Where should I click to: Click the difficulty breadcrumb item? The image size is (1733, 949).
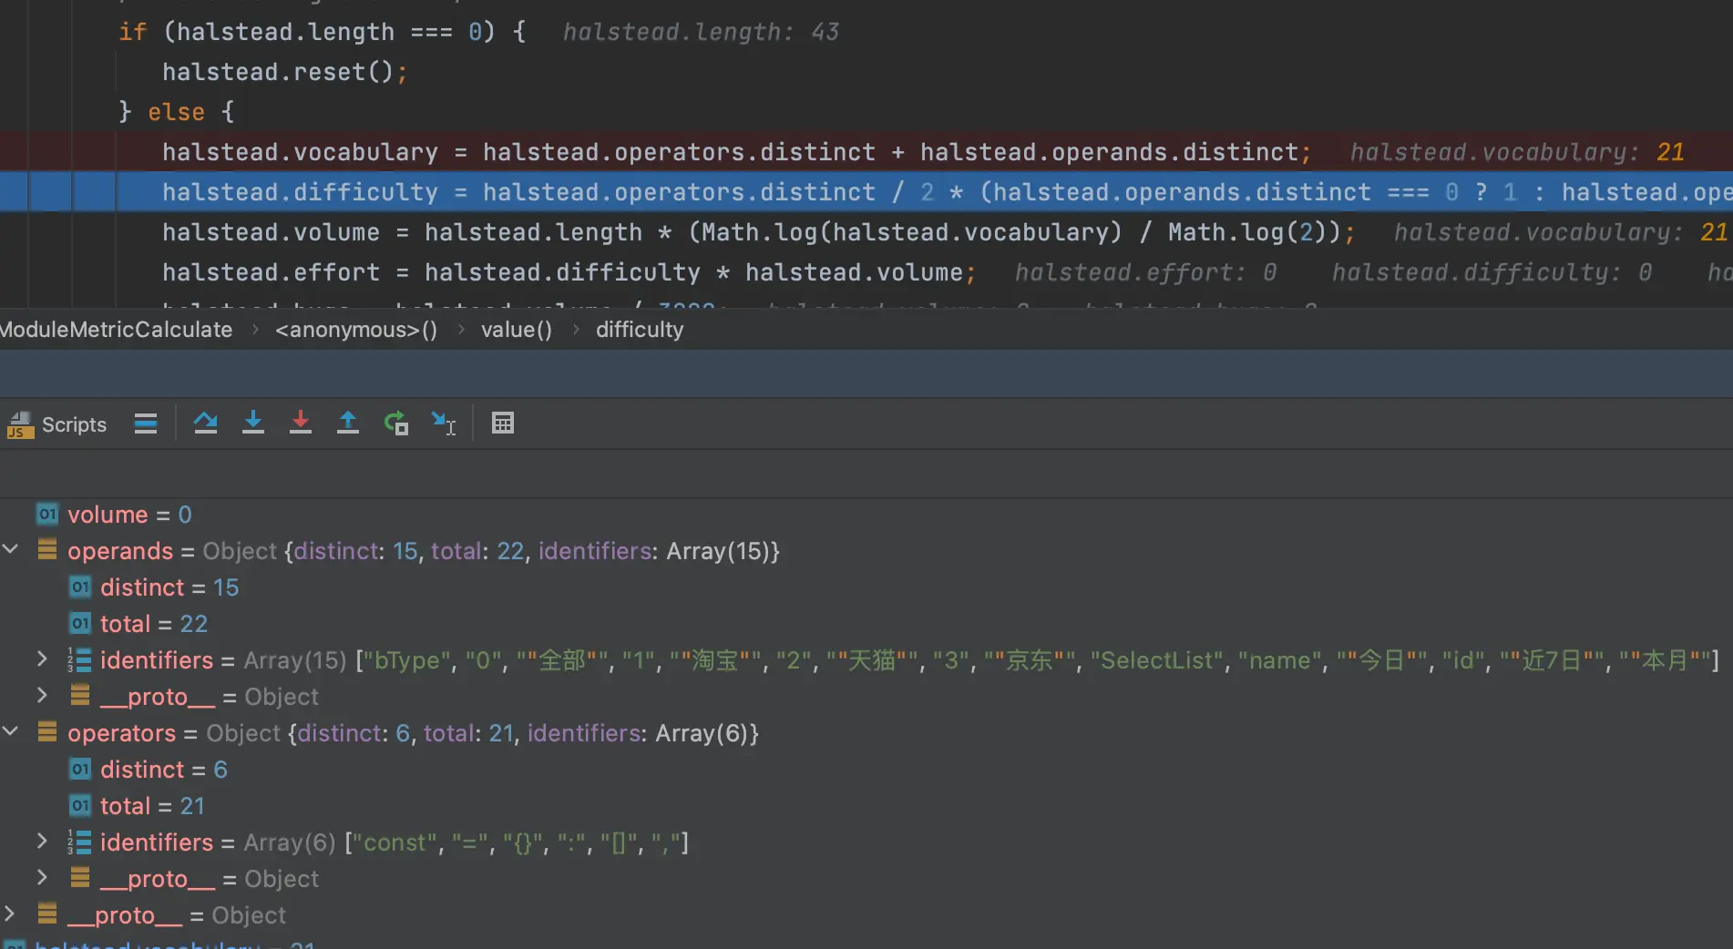pyautogui.click(x=639, y=330)
